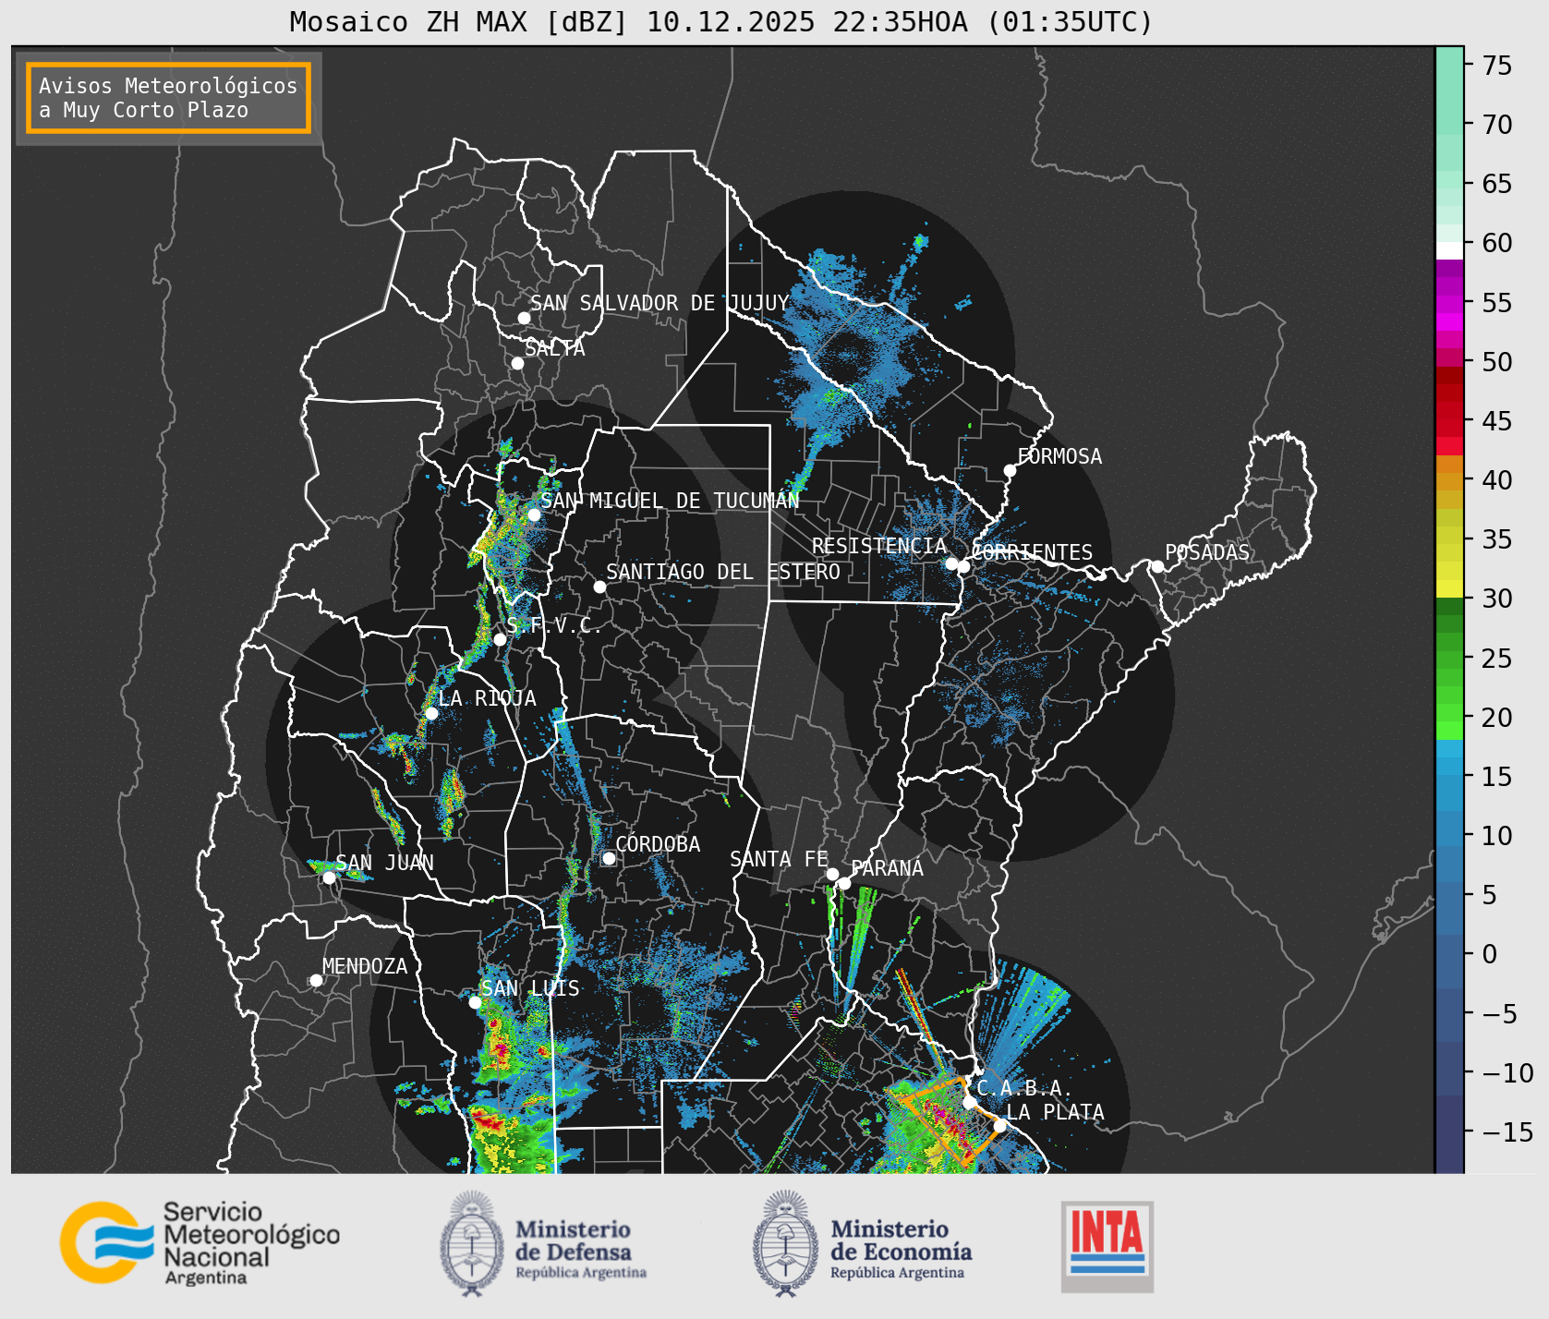Viewport: 1549px width, 1319px height.
Task: Click the INTA logo
Action: click(1107, 1246)
